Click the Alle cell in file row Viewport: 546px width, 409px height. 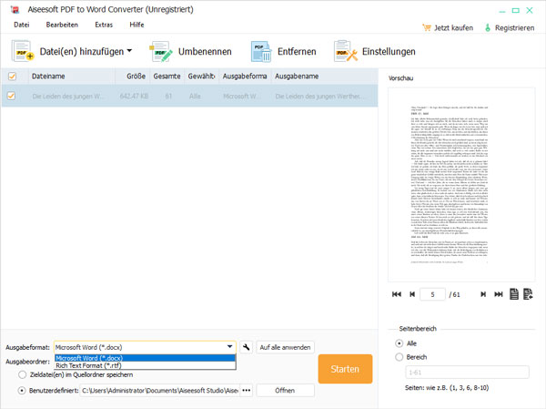[195, 97]
